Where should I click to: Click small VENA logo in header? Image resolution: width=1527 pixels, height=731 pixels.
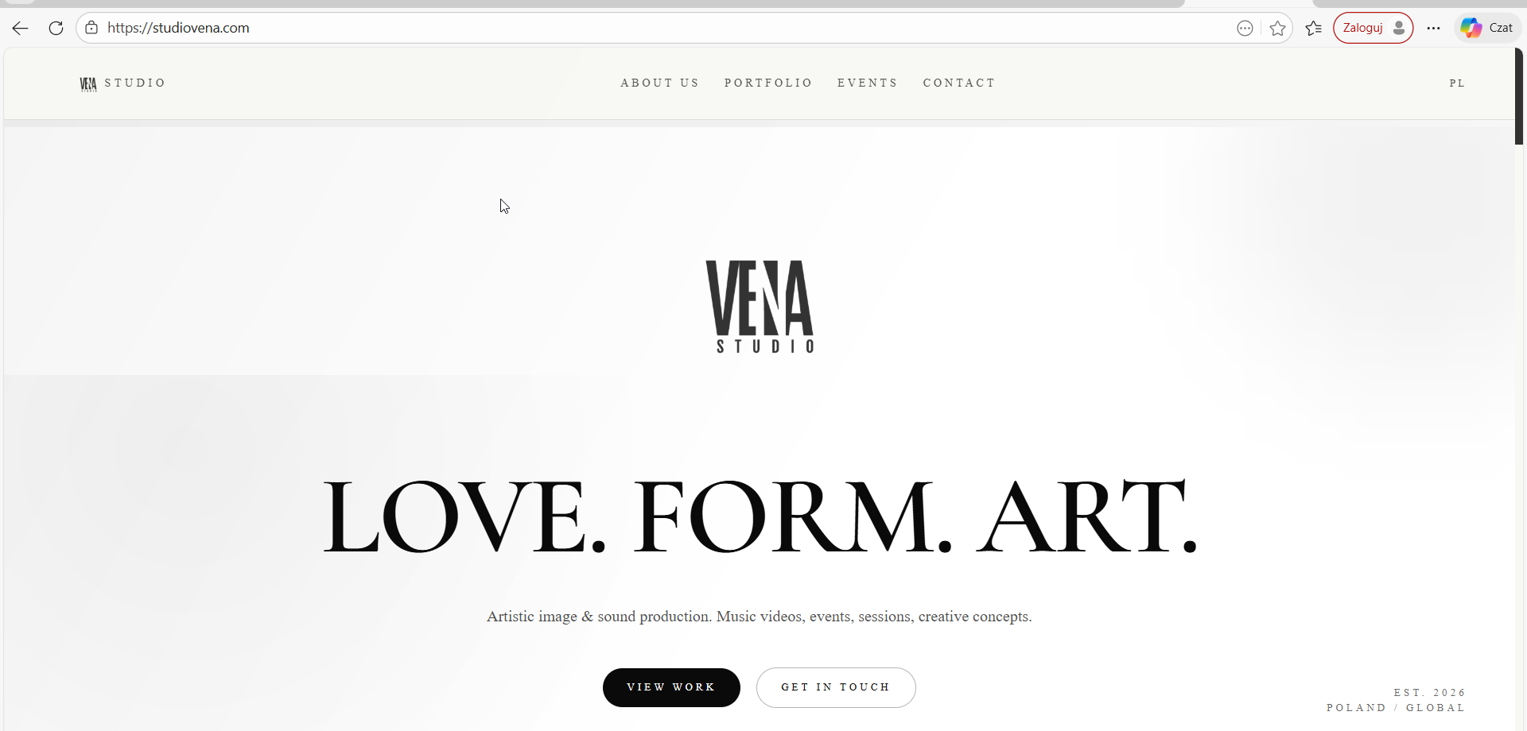(x=88, y=84)
